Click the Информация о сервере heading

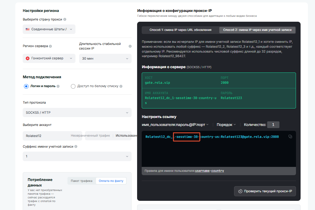coord(163,67)
